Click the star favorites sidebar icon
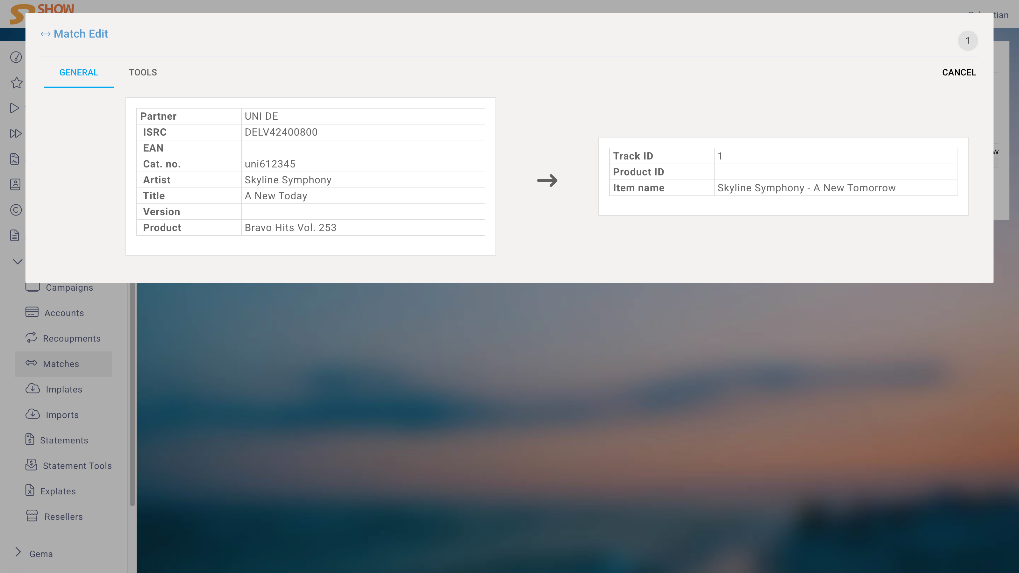Viewport: 1019px width, 573px height. pyautogui.click(x=16, y=83)
